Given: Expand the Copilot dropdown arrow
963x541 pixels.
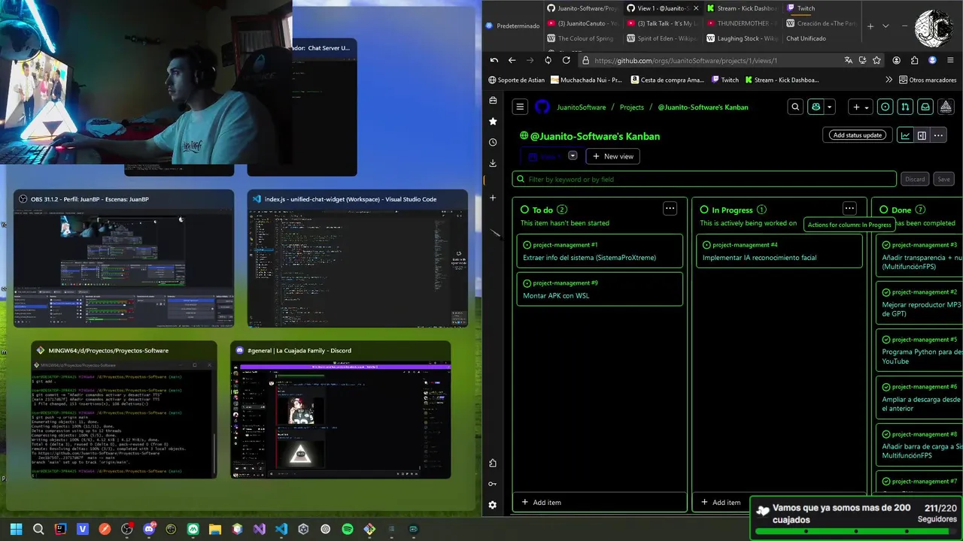Looking at the screenshot, I should 830,107.
